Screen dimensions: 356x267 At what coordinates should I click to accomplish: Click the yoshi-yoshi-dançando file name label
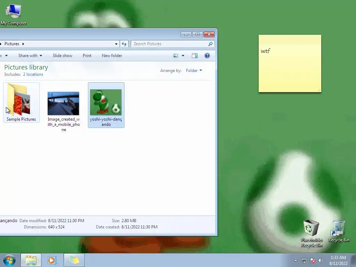pyautogui.click(x=106, y=122)
